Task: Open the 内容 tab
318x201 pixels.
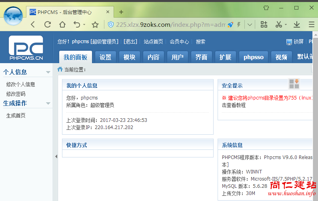Action: pos(153,57)
